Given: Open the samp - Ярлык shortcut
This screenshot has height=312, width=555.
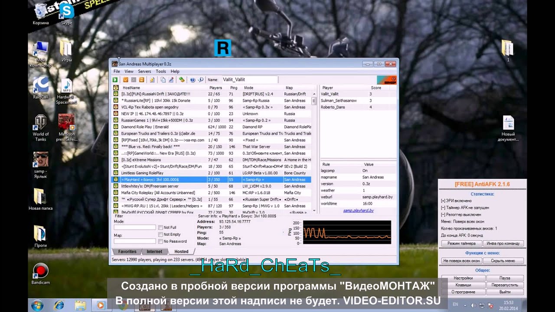Looking at the screenshot, I should (41, 165).
